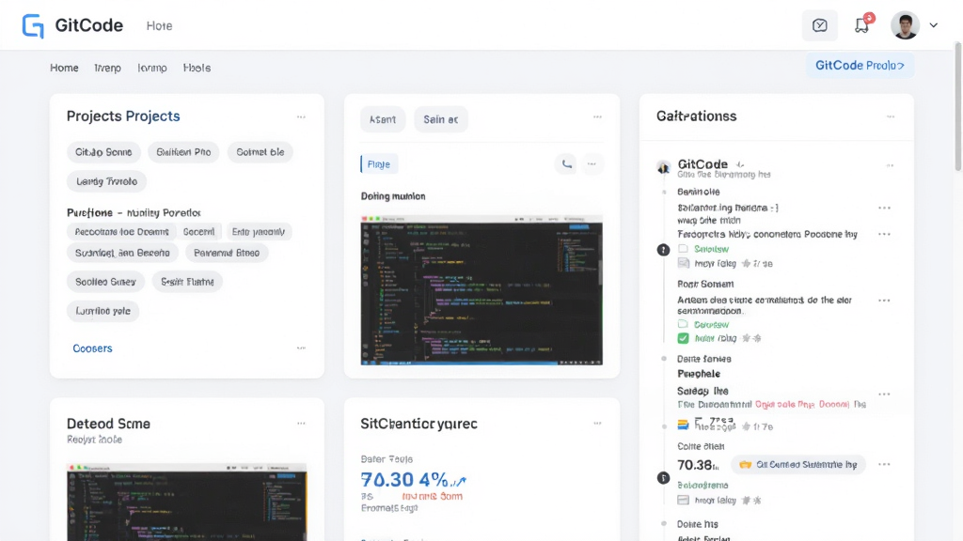Switch to the Sain ac tab
The height and width of the screenshot is (541, 963).
(440, 119)
